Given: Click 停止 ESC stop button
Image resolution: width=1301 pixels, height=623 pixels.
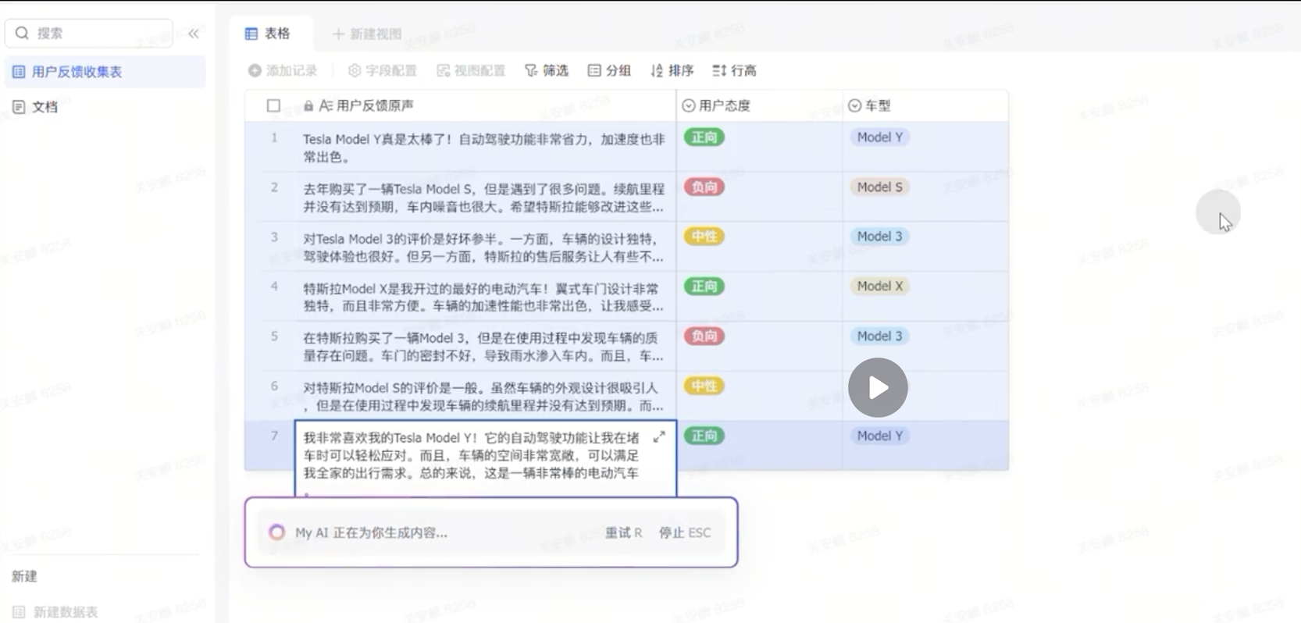Looking at the screenshot, I should [x=685, y=532].
